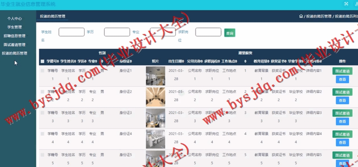Click the 照片 column header
This screenshot has width=358, height=167.
[155, 61]
